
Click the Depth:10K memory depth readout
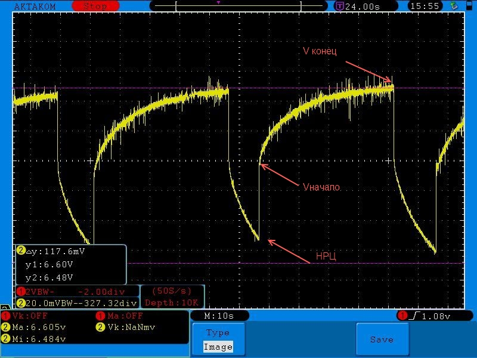[172, 303]
